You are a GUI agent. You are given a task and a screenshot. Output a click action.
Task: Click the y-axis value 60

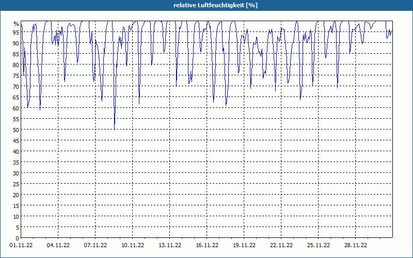click(16, 108)
